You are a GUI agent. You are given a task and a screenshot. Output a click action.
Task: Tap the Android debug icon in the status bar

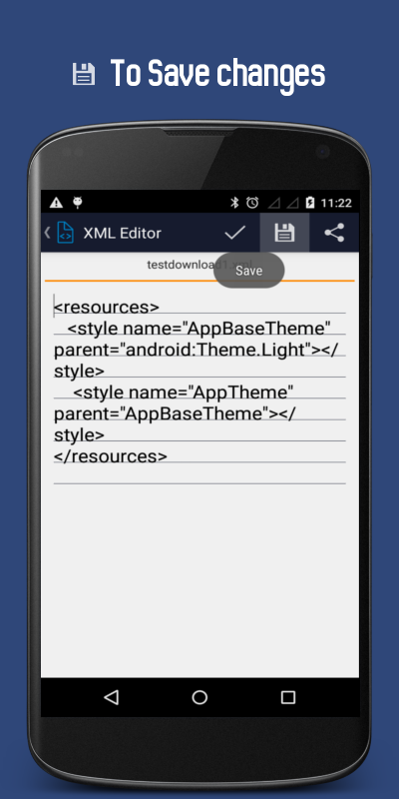click(78, 203)
